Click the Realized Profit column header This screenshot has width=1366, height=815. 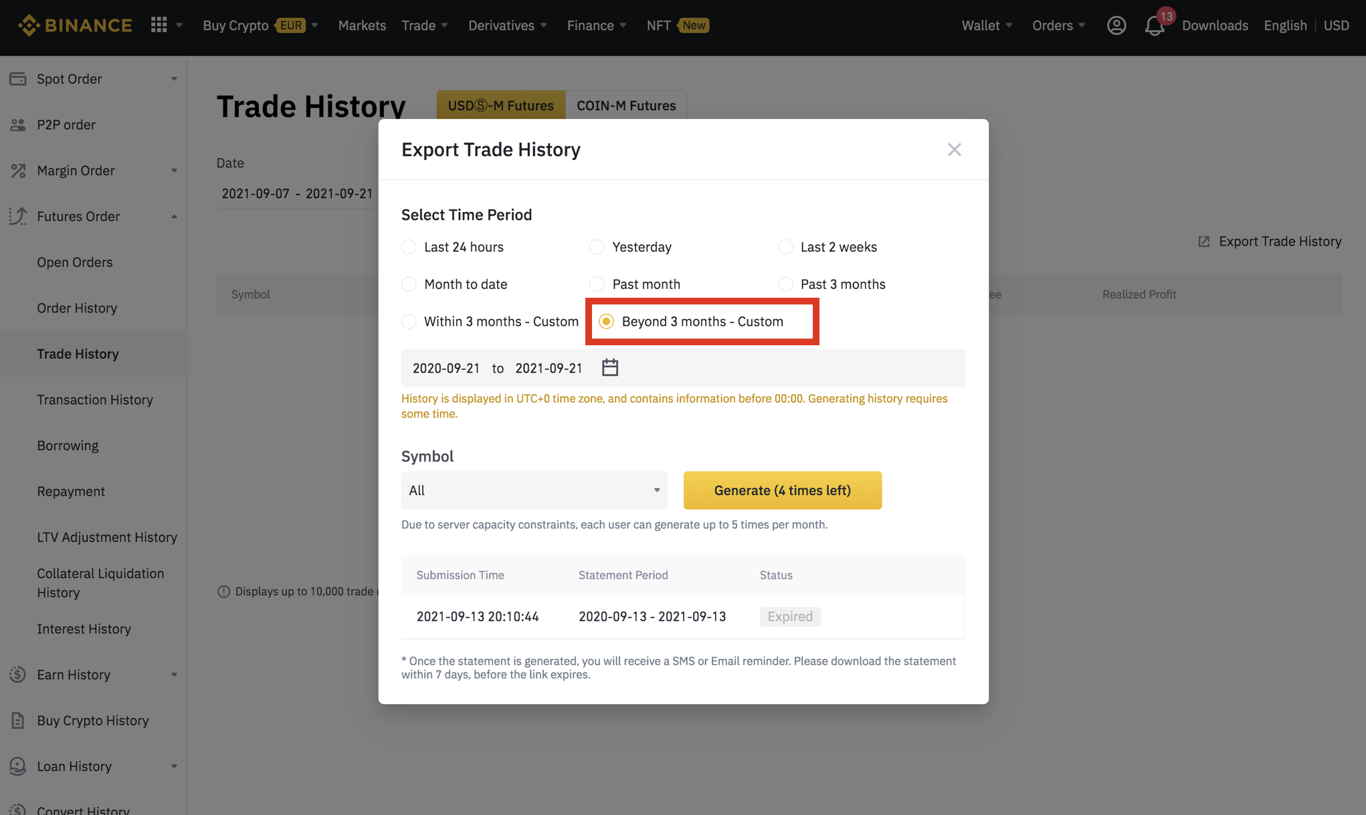[x=1139, y=294]
